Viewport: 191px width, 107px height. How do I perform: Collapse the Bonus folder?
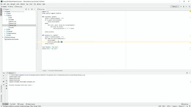coord(5,15)
